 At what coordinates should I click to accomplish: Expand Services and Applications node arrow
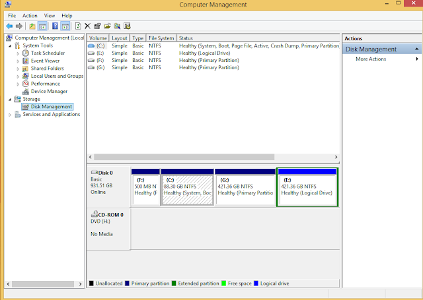(10, 115)
